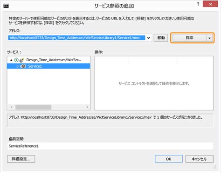
Task: Expand the Service1 tree node
Action: (17, 66)
